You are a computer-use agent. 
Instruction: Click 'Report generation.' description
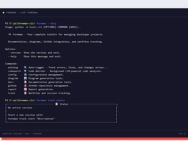pos(41,89)
